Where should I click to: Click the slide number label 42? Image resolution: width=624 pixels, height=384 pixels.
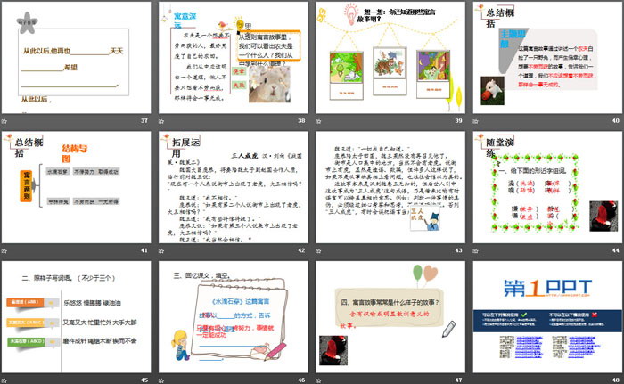301,250
